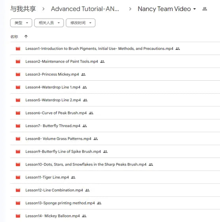Image resolution: width=220 pixels, height=222 pixels.
Task: Go to 与我共享 breadcrumb
Action: (x=23, y=9)
